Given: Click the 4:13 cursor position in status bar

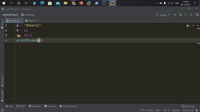Looking at the screenshot, I should point(147,110).
